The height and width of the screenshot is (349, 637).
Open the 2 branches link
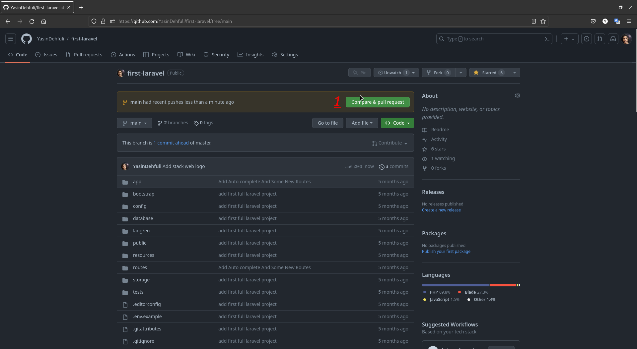click(173, 123)
